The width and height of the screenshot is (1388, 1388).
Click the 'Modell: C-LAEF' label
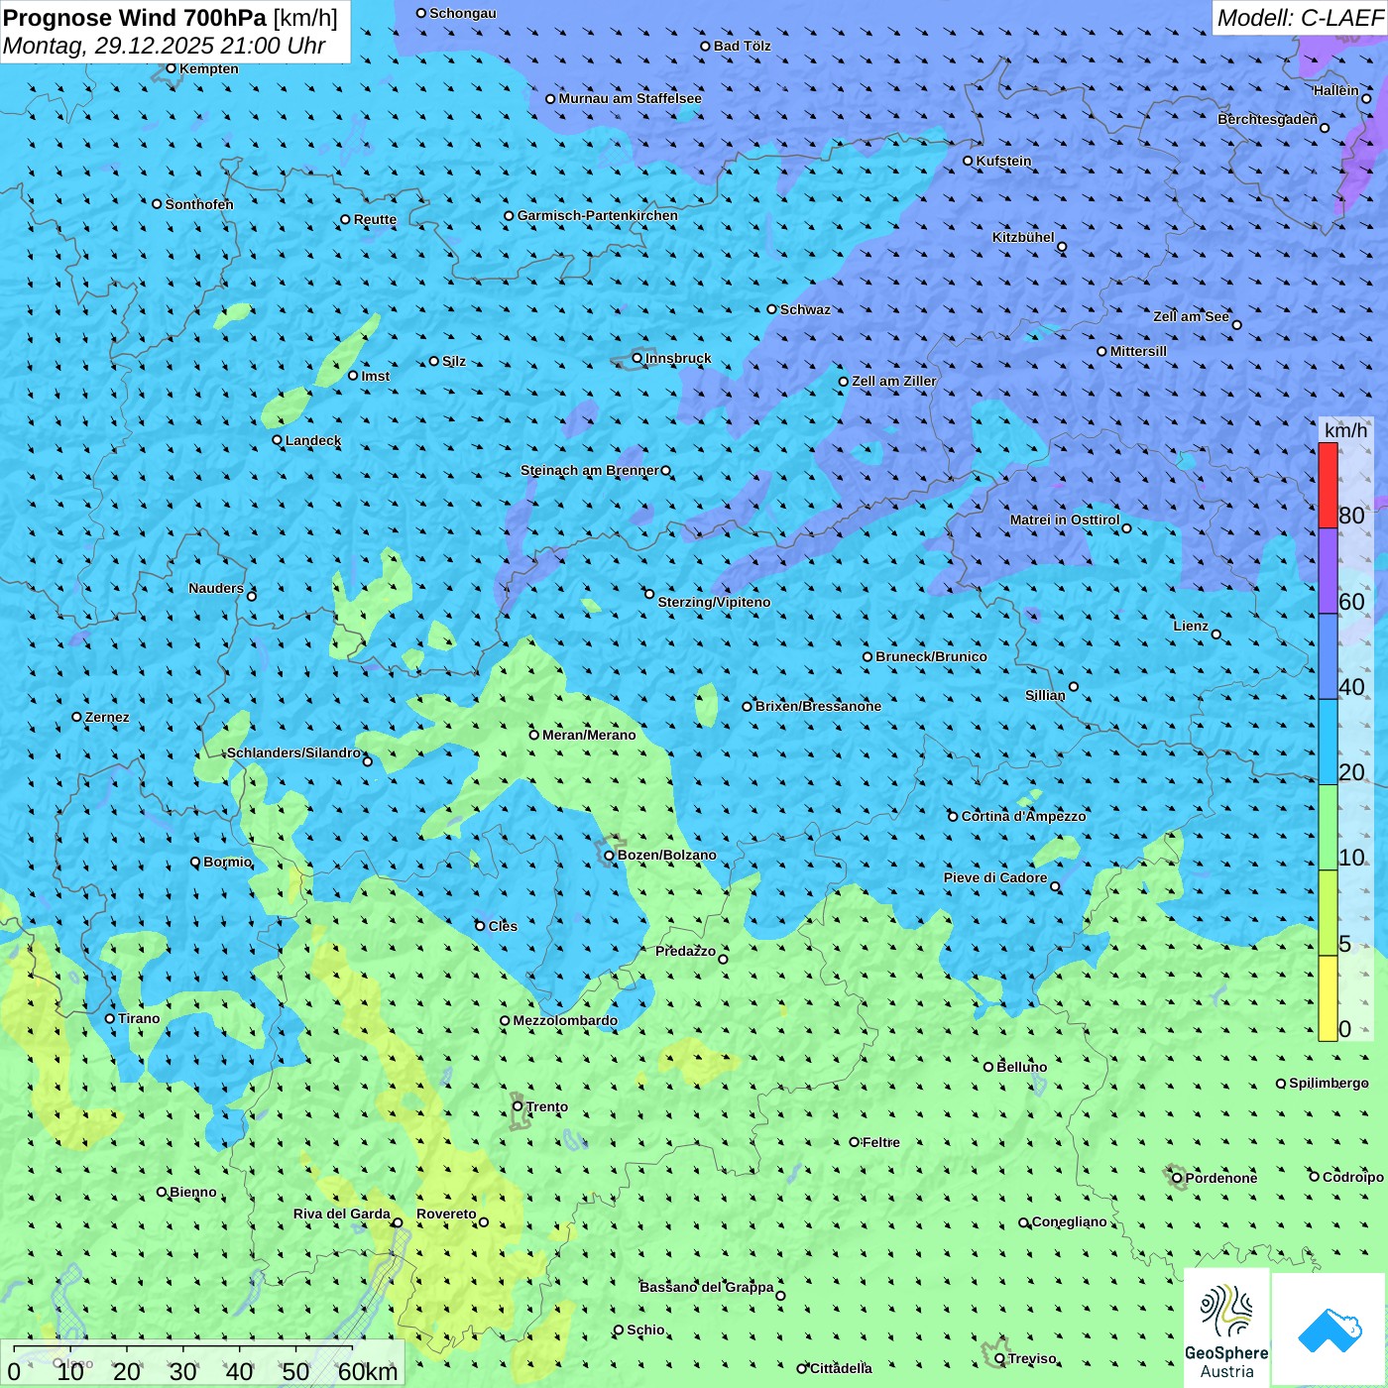pos(1300,18)
